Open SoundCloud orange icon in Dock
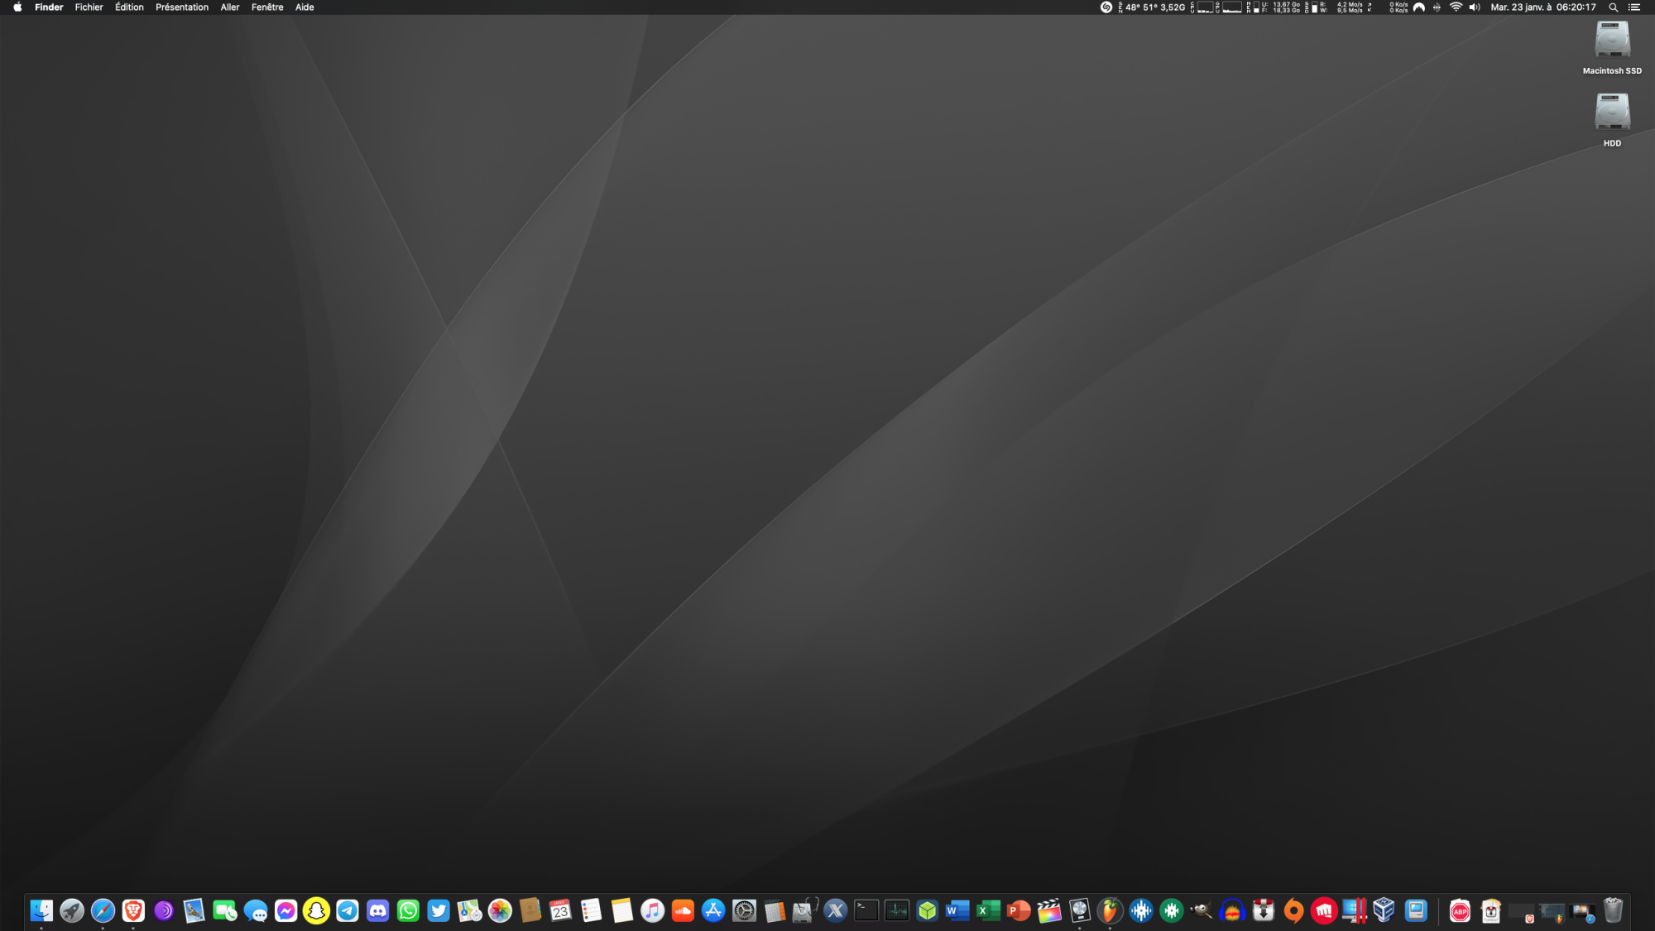1655x931 pixels. coord(683,911)
